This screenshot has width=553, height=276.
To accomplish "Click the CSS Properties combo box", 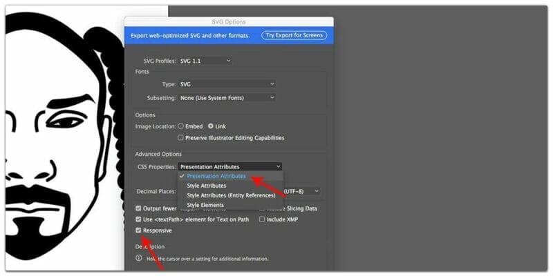I will 229,166.
